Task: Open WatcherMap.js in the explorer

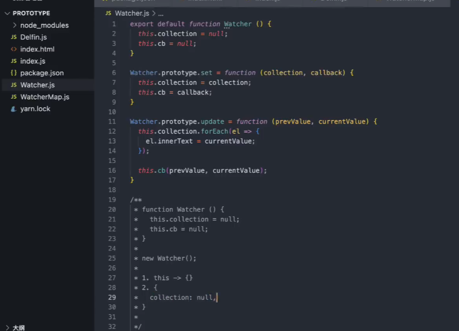Action: 45,97
